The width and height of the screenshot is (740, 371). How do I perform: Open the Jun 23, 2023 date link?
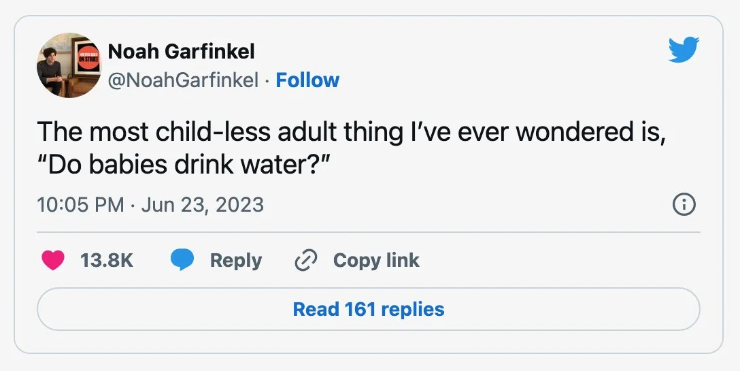[x=202, y=204]
